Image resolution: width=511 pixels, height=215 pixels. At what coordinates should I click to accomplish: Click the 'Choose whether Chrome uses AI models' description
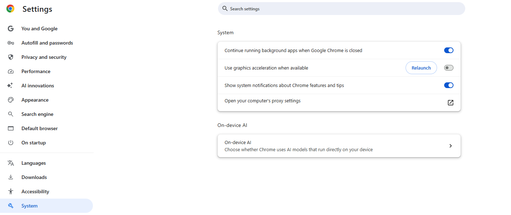pyautogui.click(x=299, y=150)
